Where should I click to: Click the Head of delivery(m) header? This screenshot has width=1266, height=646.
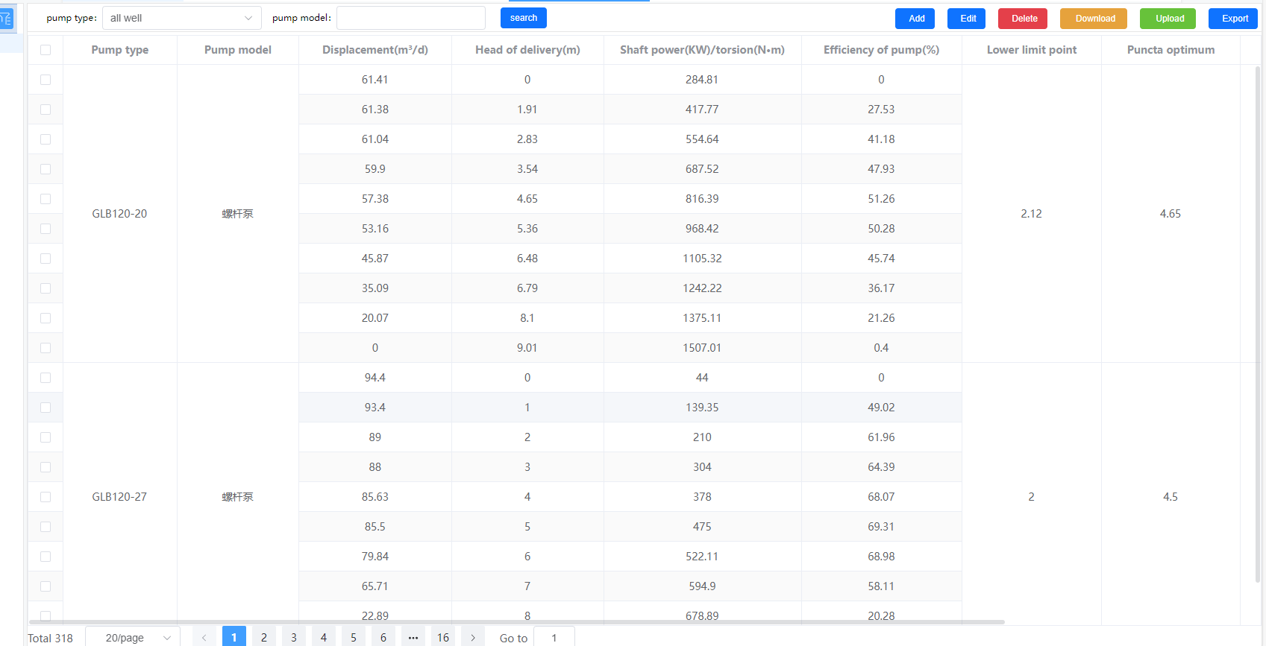[x=527, y=50]
